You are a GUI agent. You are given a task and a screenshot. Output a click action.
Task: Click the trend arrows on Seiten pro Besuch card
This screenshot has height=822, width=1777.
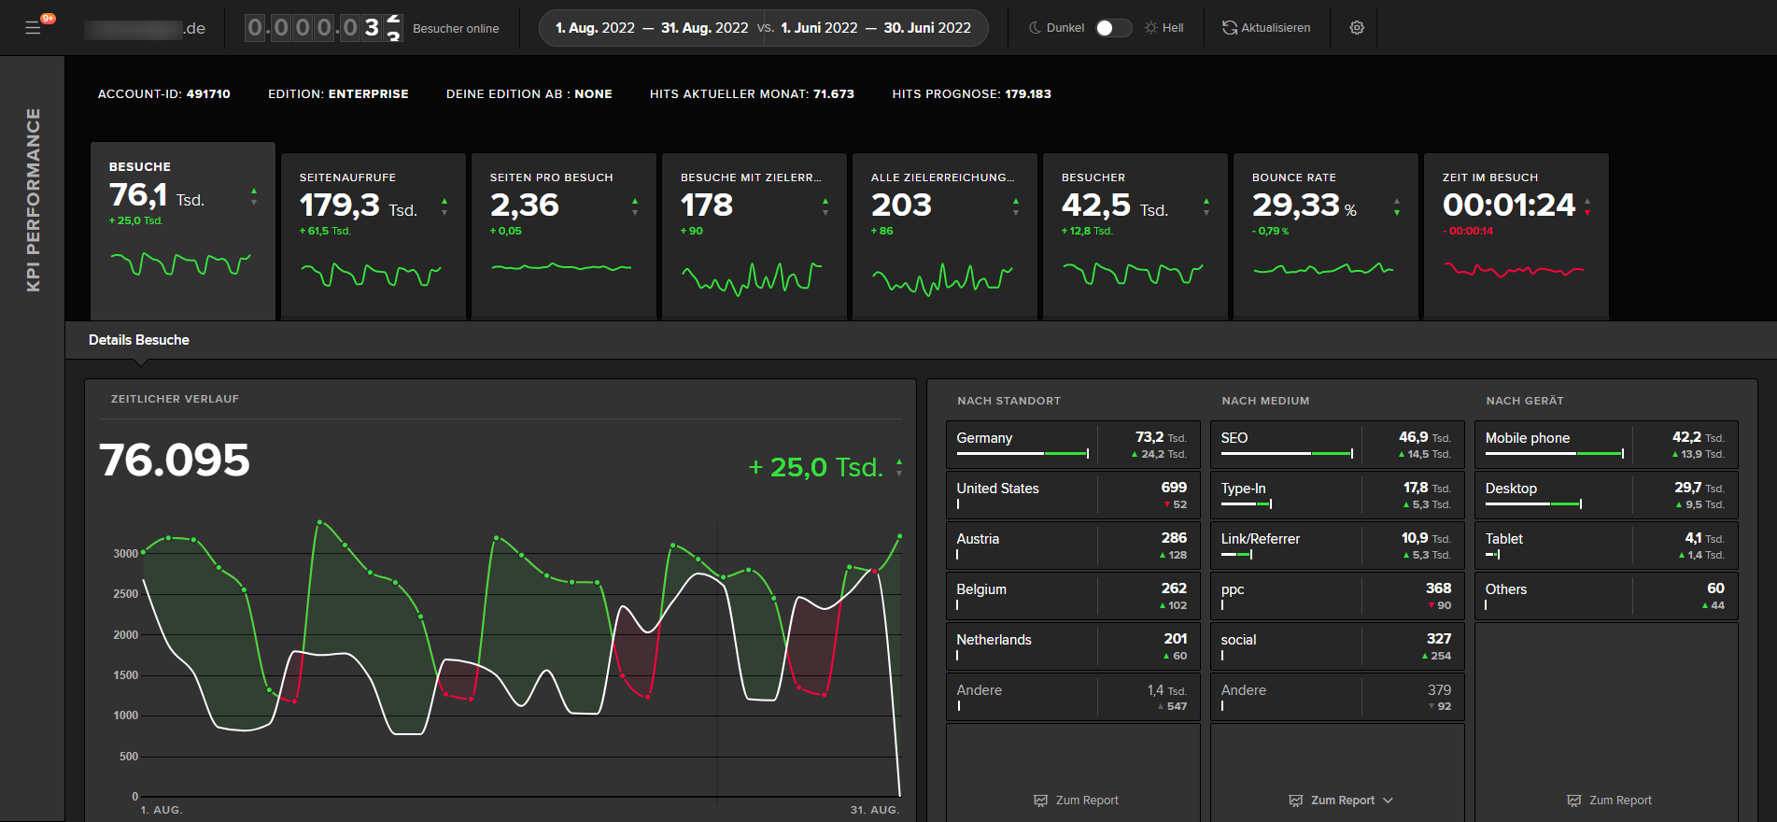(635, 206)
